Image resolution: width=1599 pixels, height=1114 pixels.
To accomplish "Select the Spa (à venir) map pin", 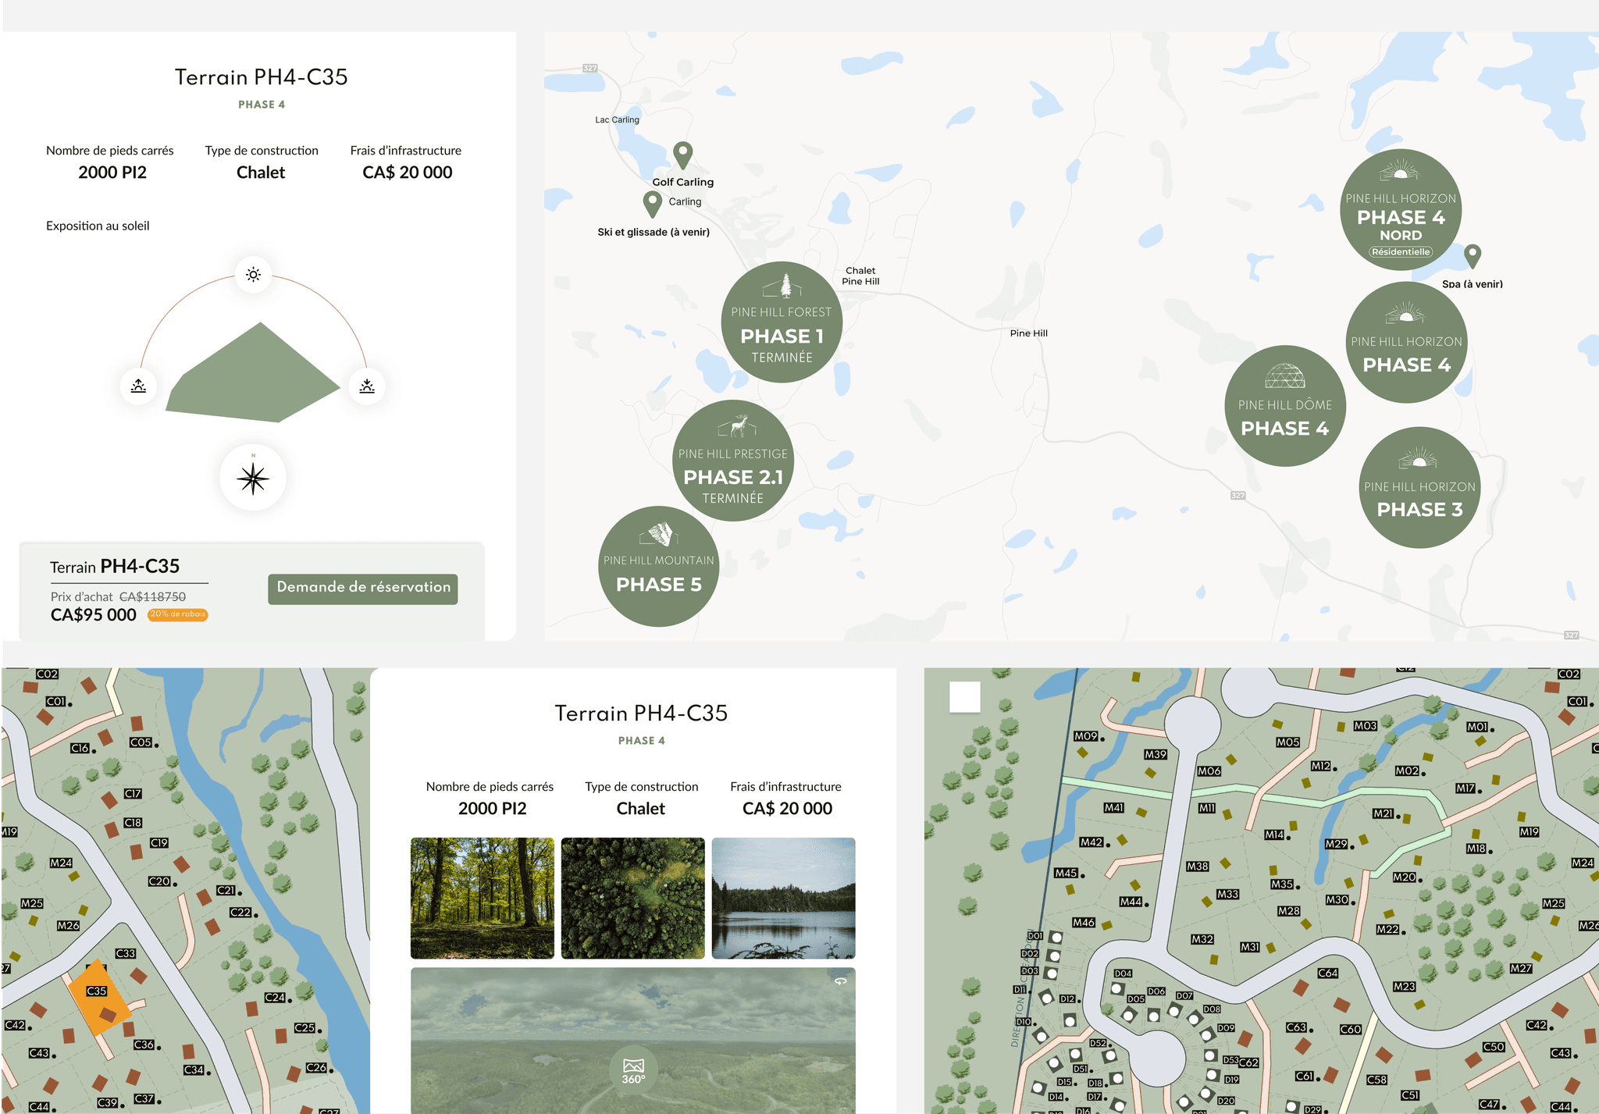I will [1471, 254].
